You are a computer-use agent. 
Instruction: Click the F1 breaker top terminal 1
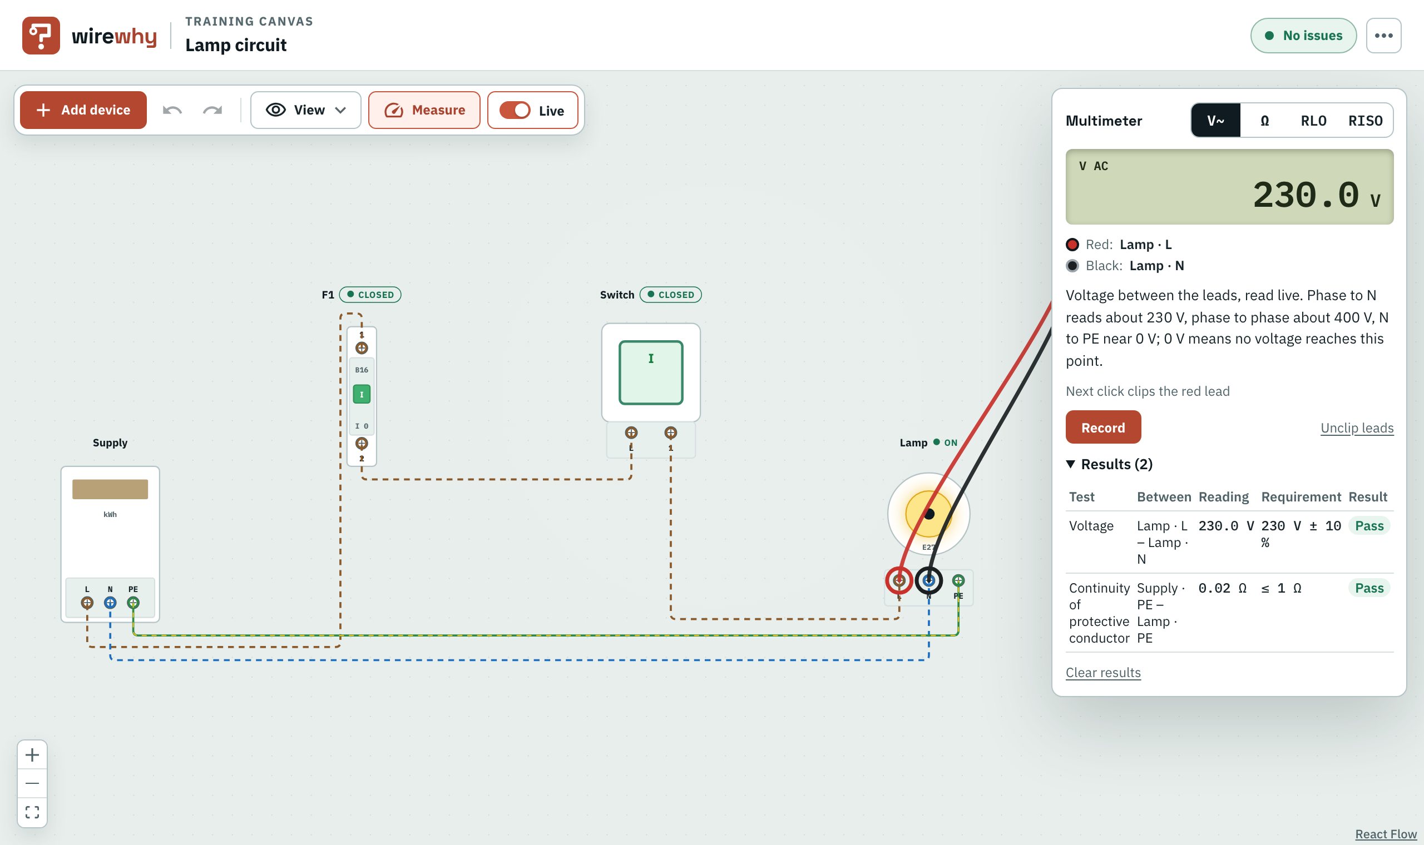pyautogui.click(x=362, y=348)
